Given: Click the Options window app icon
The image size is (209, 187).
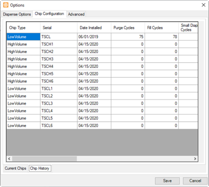Looking at the screenshot, I should 6,5.
